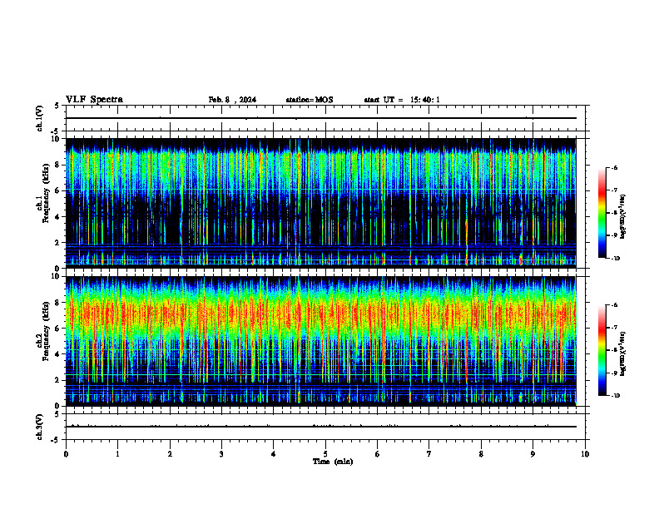This screenshot has width=659, height=509.
Task: Click the "station=MOS" header label
Action: coord(310,100)
